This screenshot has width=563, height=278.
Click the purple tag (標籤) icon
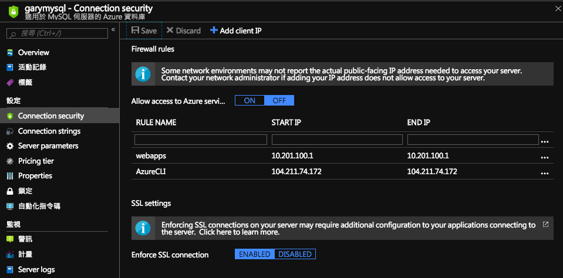point(10,83)
